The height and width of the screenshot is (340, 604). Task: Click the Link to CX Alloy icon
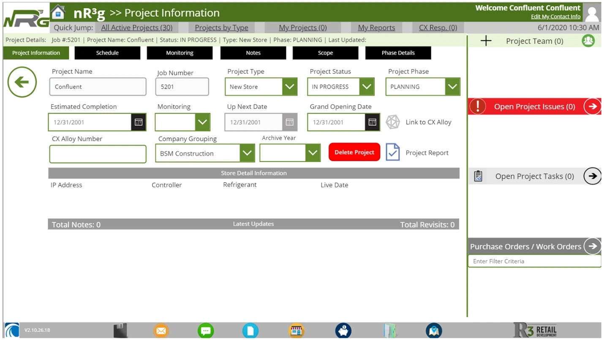(393, 122)
